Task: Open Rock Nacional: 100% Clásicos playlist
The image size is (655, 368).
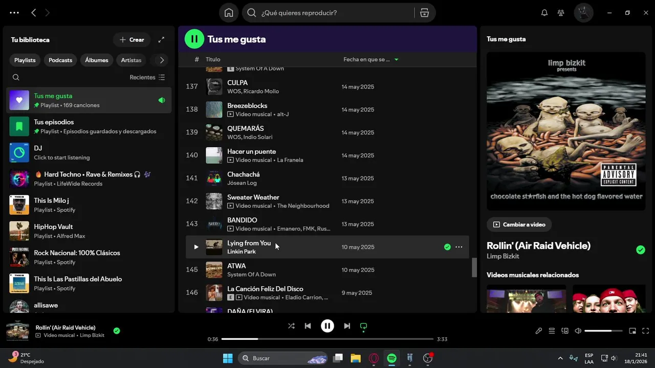Action: [x=89, y=257]
